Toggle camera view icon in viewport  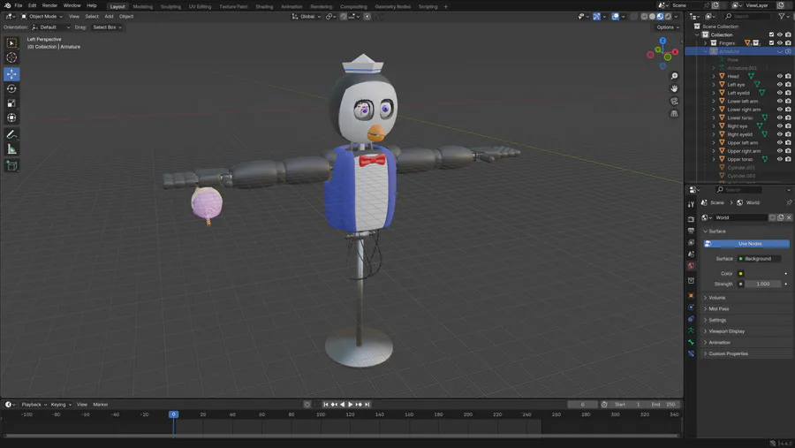click(x=674, y=101)
